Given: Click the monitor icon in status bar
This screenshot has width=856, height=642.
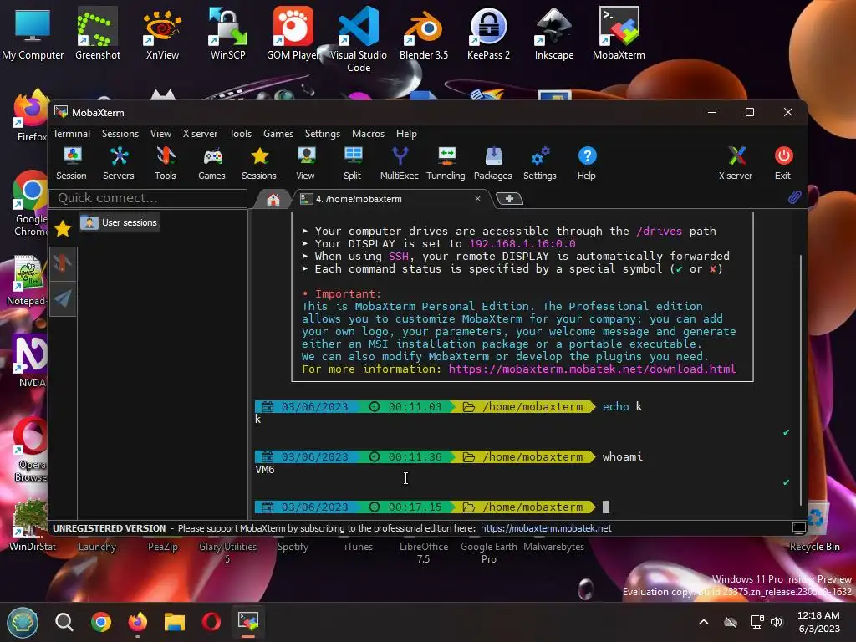Looking at the screenshot, I should [798, 528].
